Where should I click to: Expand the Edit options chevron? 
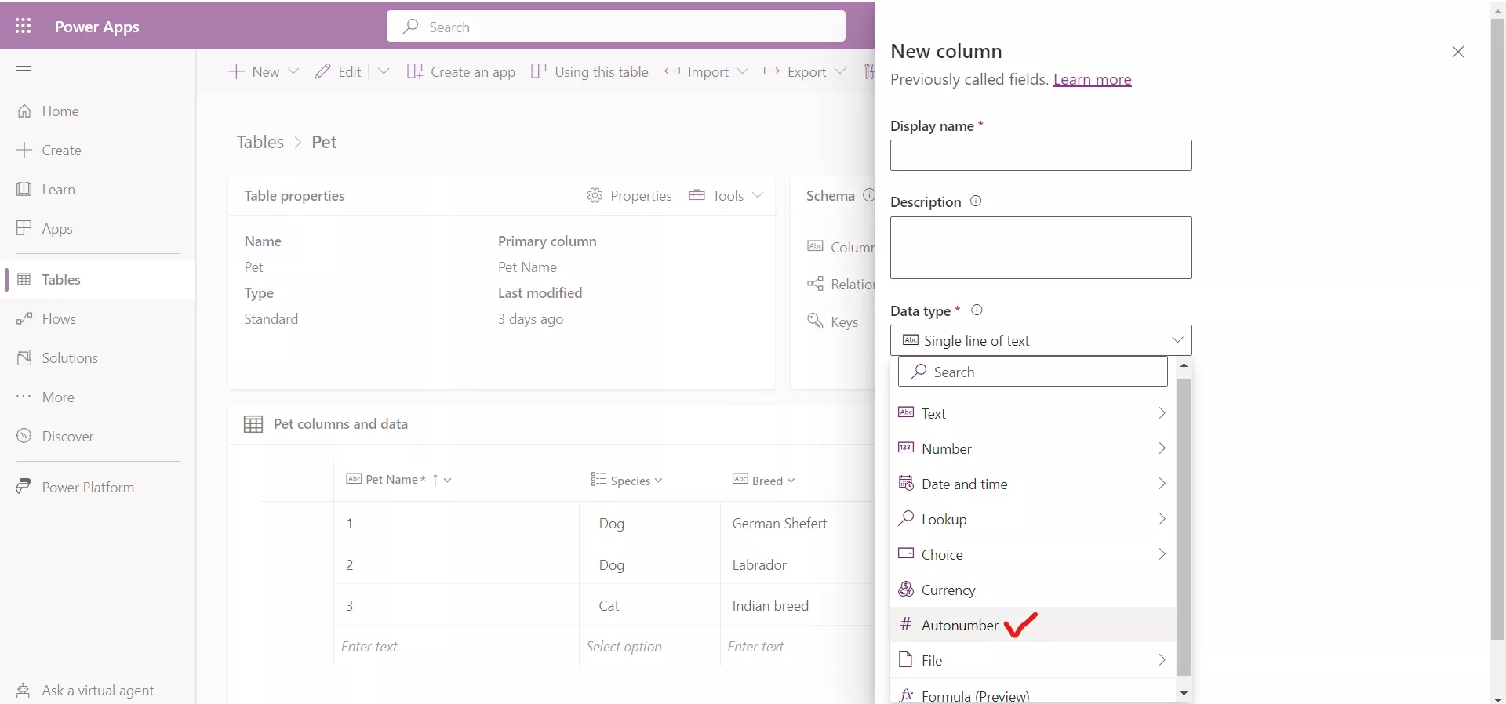(x=384, y=71)
